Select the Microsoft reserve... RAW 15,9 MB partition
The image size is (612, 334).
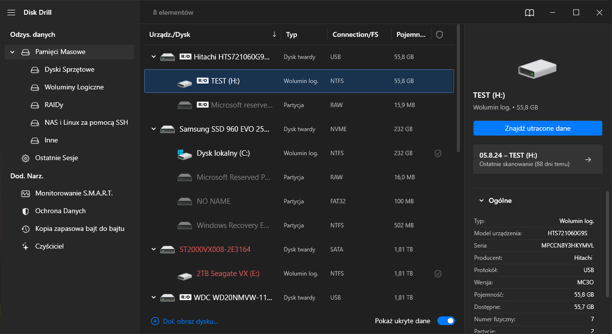[299, 105]
